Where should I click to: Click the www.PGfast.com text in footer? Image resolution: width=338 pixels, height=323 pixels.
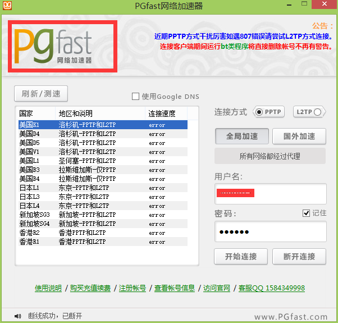[x=291, y=317]
